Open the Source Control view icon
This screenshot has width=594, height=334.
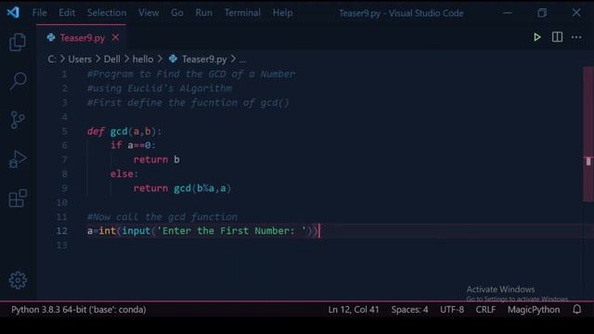tap(18, 120)
